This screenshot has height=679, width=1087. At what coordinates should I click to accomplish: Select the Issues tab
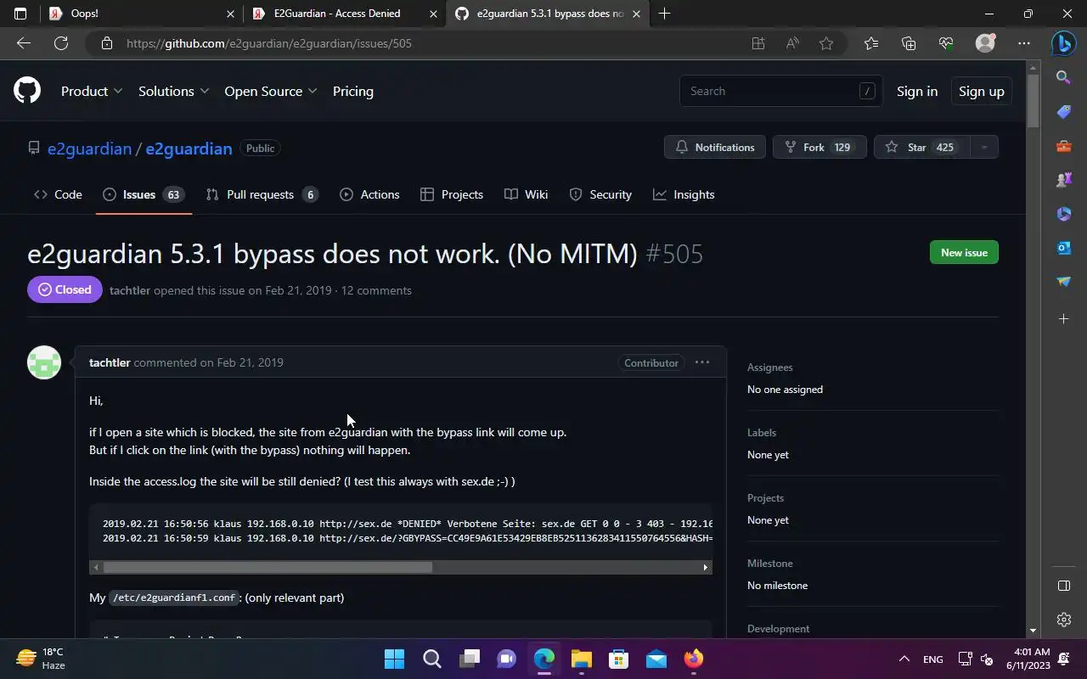tap(143, 194)
